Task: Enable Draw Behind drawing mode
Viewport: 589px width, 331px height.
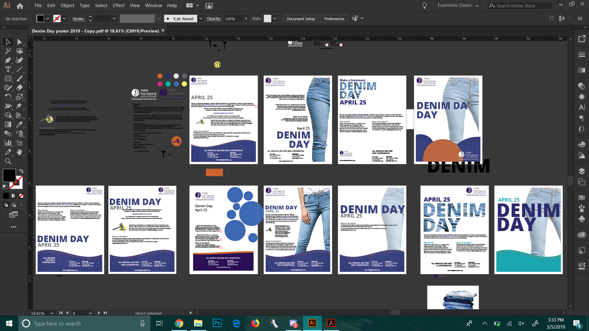Action: point(14,205)
